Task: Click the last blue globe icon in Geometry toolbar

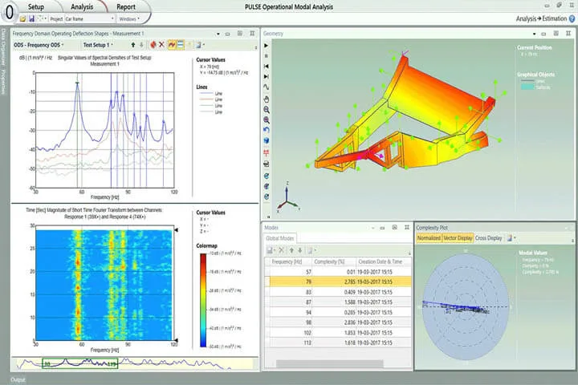Action: point(267,197)
